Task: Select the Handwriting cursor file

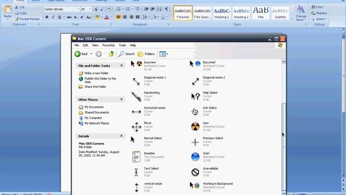Action: pyautogui.click(x=145, y=96)
